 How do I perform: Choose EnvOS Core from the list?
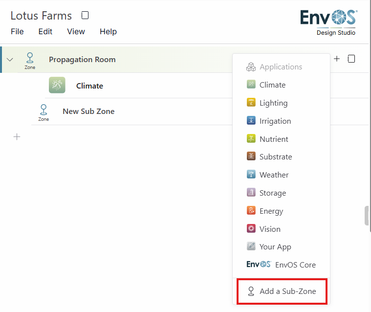tap(282, 265)
